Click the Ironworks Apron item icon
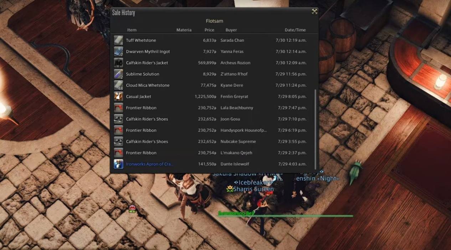The image size is (451, 250). pos(118,164)
